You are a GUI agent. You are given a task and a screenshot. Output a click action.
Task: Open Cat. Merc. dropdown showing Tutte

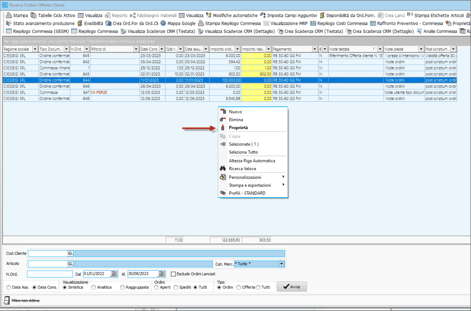(281, 264)
